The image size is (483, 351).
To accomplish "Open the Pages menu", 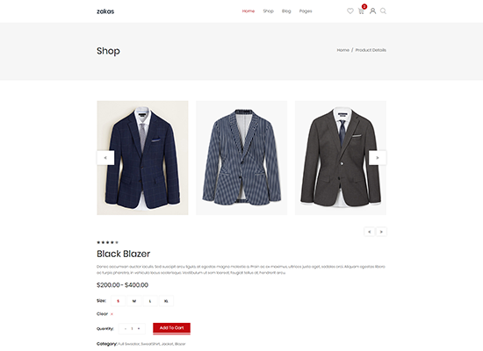I will pos(306,11).
